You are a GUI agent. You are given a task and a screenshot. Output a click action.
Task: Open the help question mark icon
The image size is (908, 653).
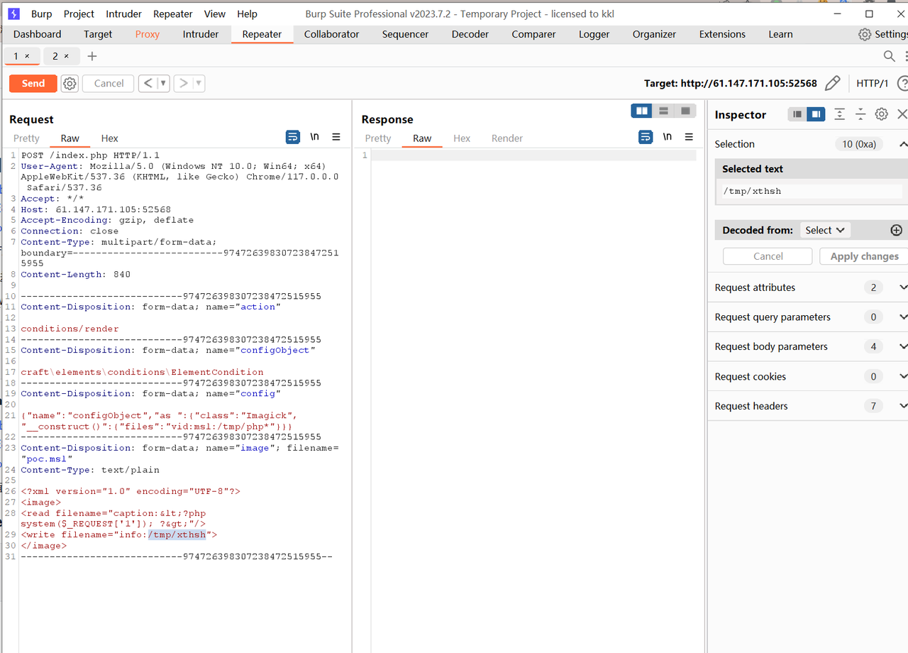tap(903, 83)
